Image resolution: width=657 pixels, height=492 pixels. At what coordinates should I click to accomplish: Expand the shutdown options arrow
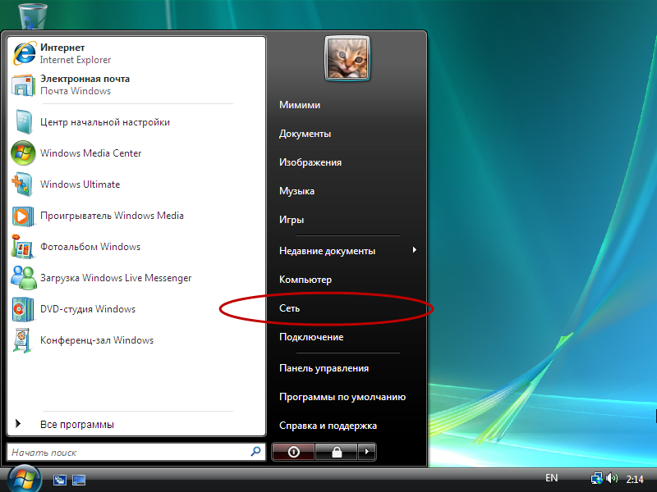(x=366, y=452)
